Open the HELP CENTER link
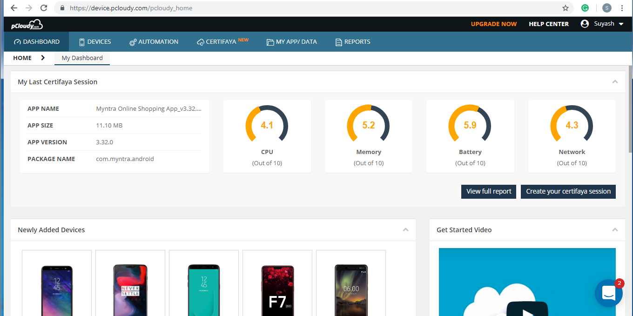633x316 pixels. [549, 24]
